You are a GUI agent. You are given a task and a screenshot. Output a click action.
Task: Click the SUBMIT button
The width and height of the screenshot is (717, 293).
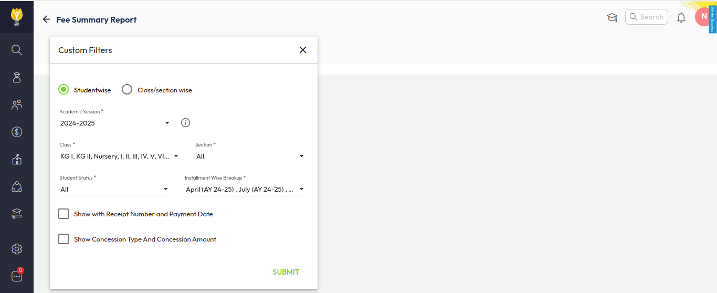click(x=286, y=272)
